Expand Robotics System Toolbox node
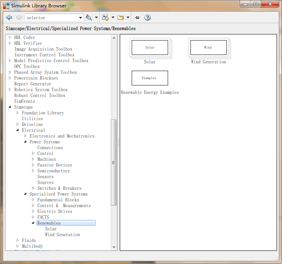 pos(10,90)
